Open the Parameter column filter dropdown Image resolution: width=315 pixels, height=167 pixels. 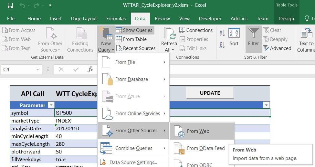click(x=51, y=105)
